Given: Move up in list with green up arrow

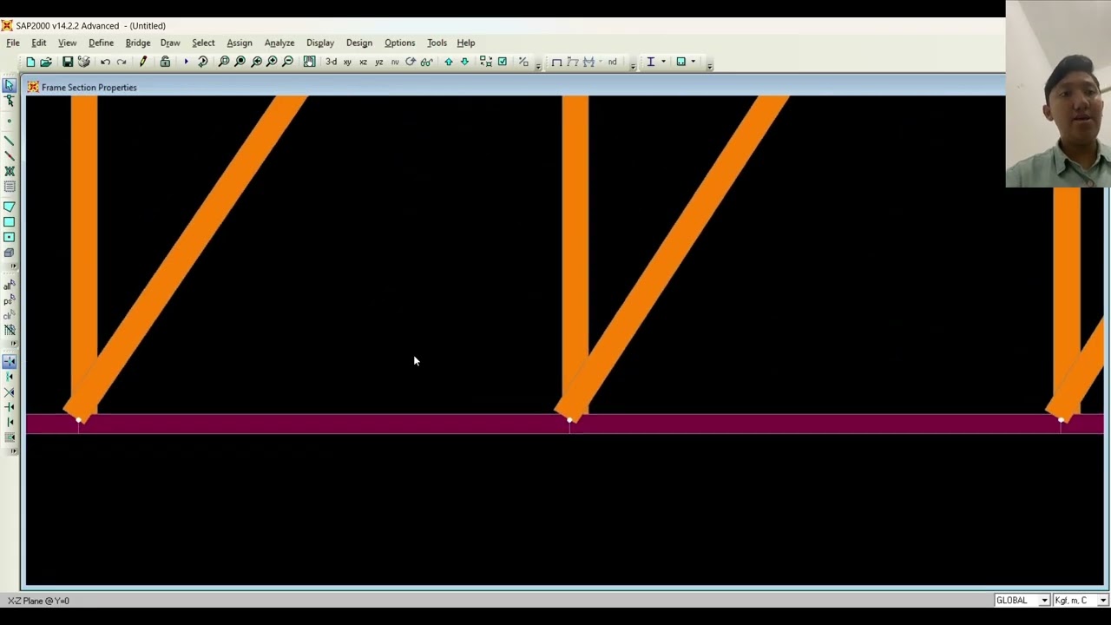Looking at the screenshot, I should point(449,62).
